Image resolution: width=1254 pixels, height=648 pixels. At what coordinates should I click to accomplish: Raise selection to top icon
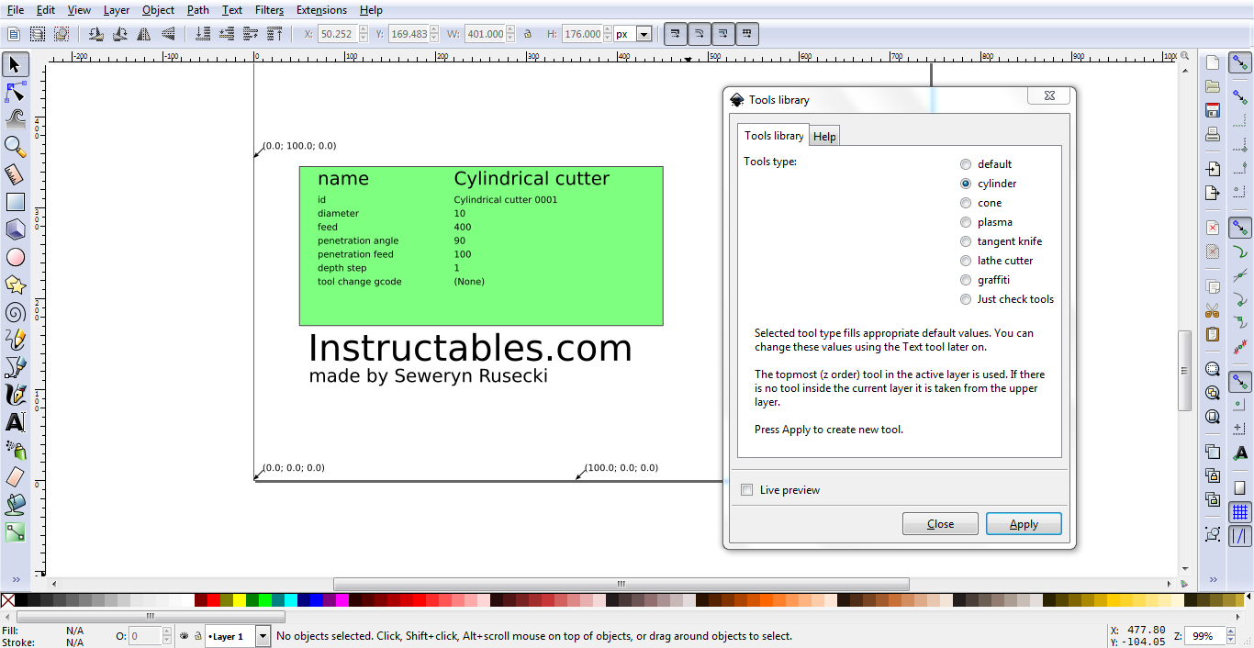click(x=274, y=34)
